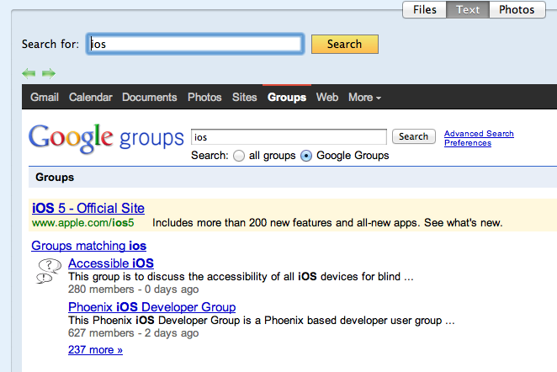The height and width of the screenshot is (372, 557).
Task: Switch to the Photos tab
Action: tap(516, 10)
